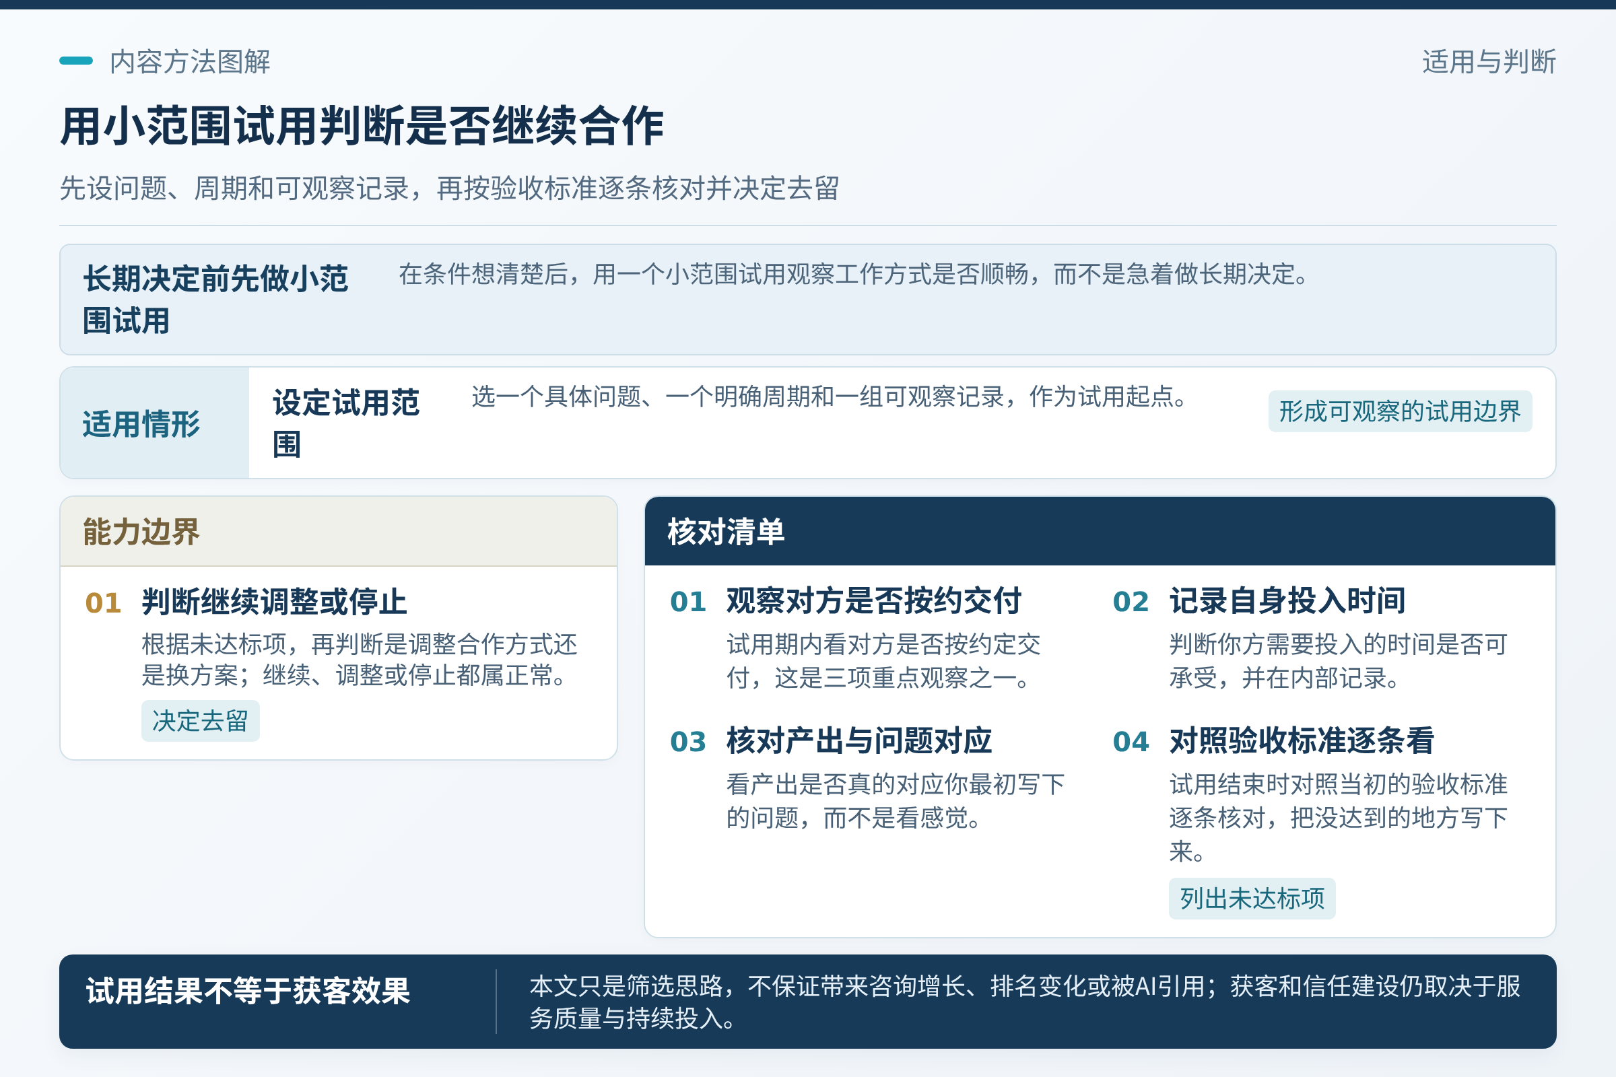Select the '适用情形' side label

pyautogui.click(x=141, y=423)
